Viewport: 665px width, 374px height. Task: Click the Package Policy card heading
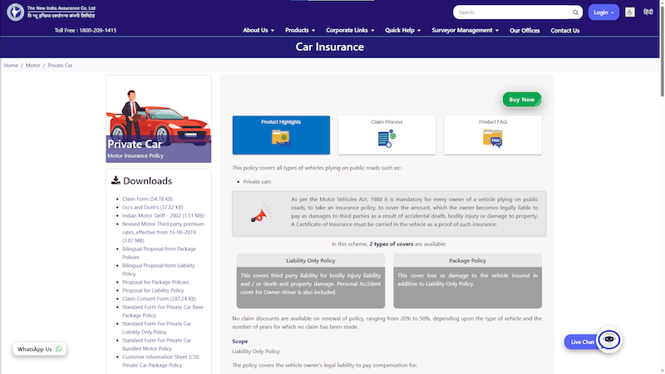tap(467, 260)
